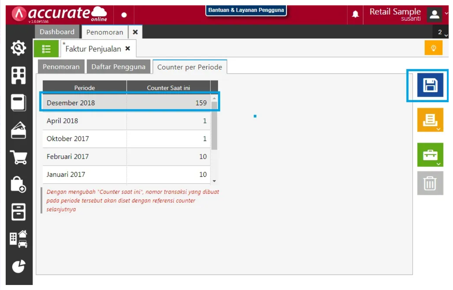This screenshot has height=290, width=453.
Task: Switch to the Daftar Pengguna tab
Action: click(x=119, y=66)
